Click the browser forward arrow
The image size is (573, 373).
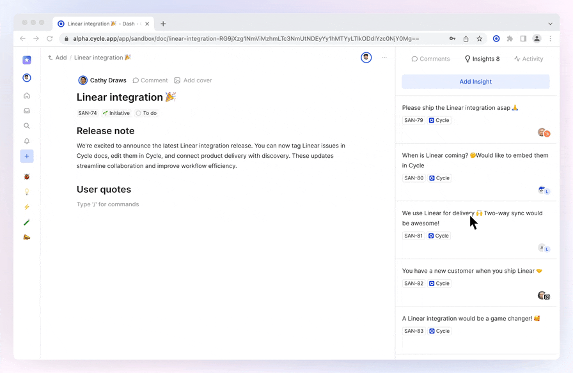tap(36, 39)
